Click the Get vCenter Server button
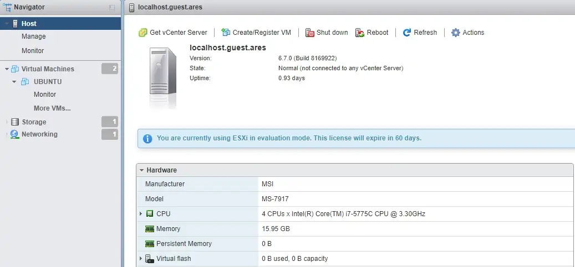Image resolution: width=575 pixels, height=267 pixels. [x=172, y=33]
